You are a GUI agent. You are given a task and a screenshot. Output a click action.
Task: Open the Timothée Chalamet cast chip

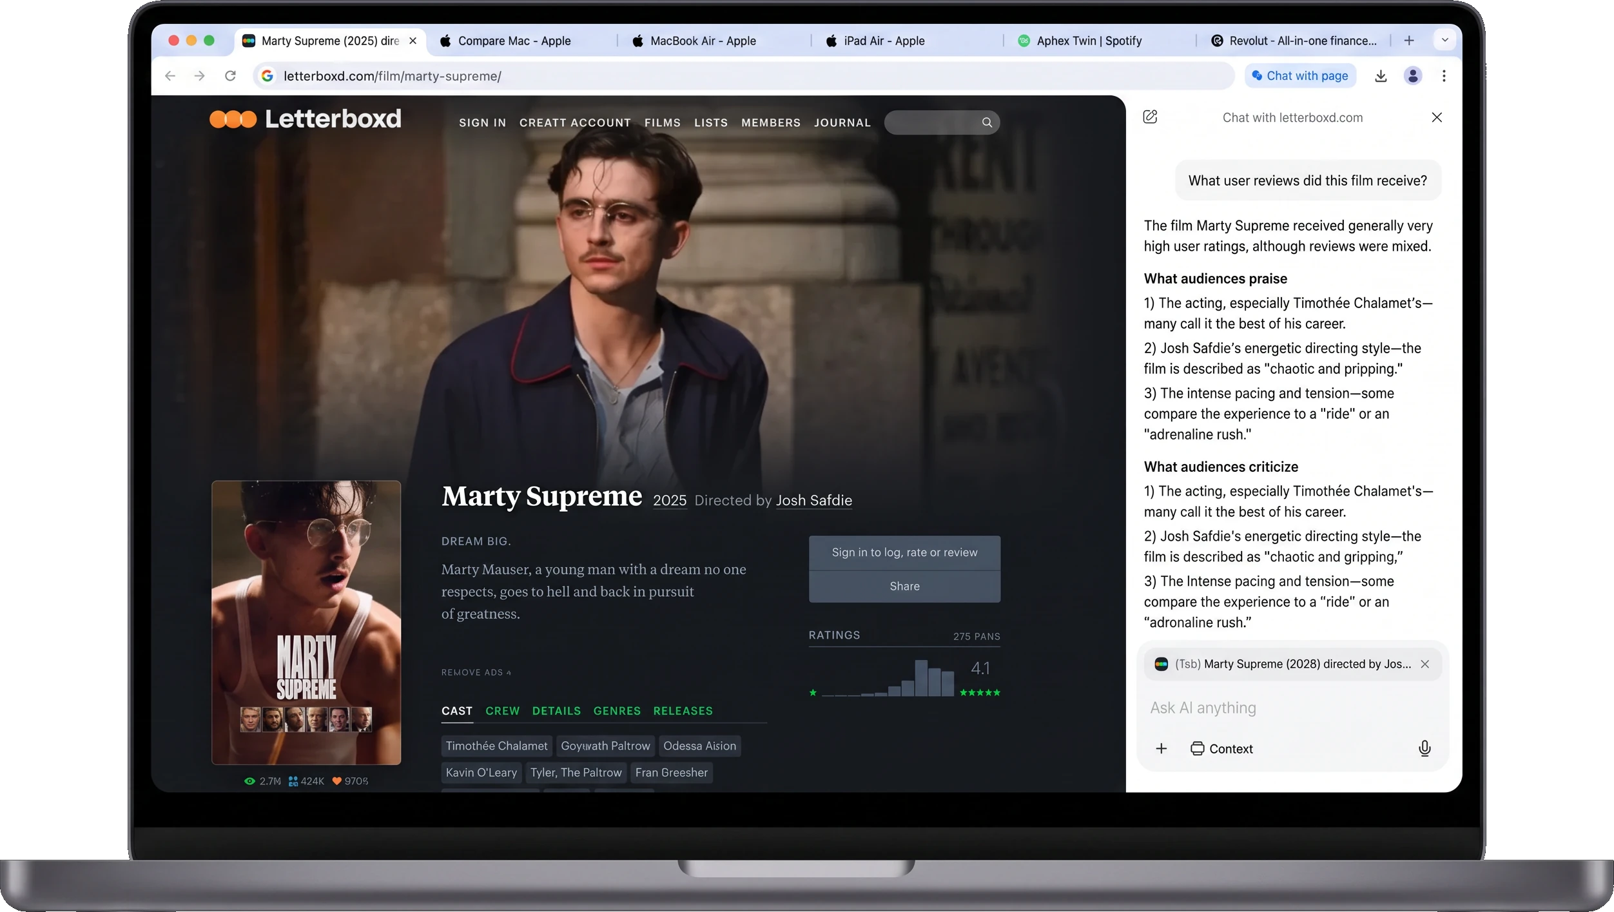pyautogui.click(x=496, y=746)
